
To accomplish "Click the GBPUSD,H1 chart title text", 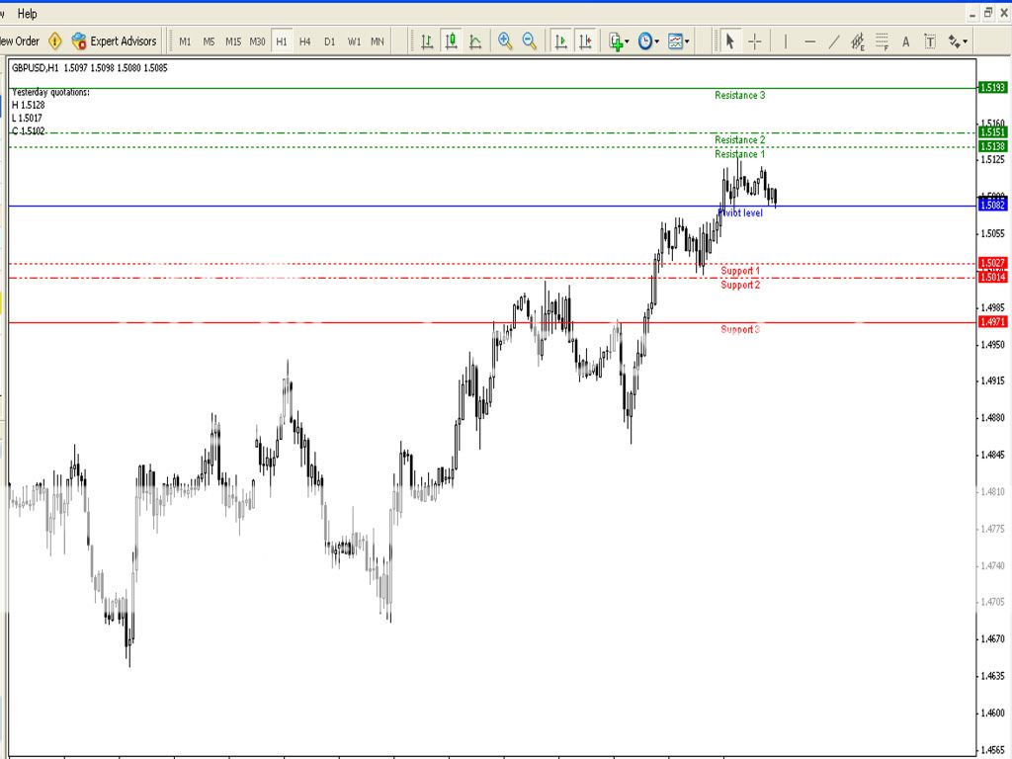I will point(36,68).
